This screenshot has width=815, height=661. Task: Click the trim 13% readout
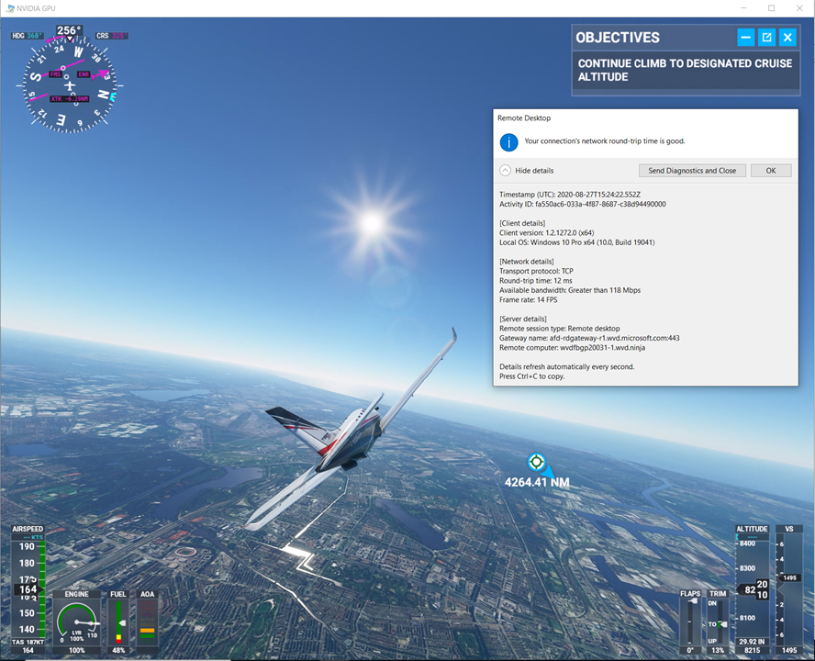pyautogui.click(x=718, y=651)
